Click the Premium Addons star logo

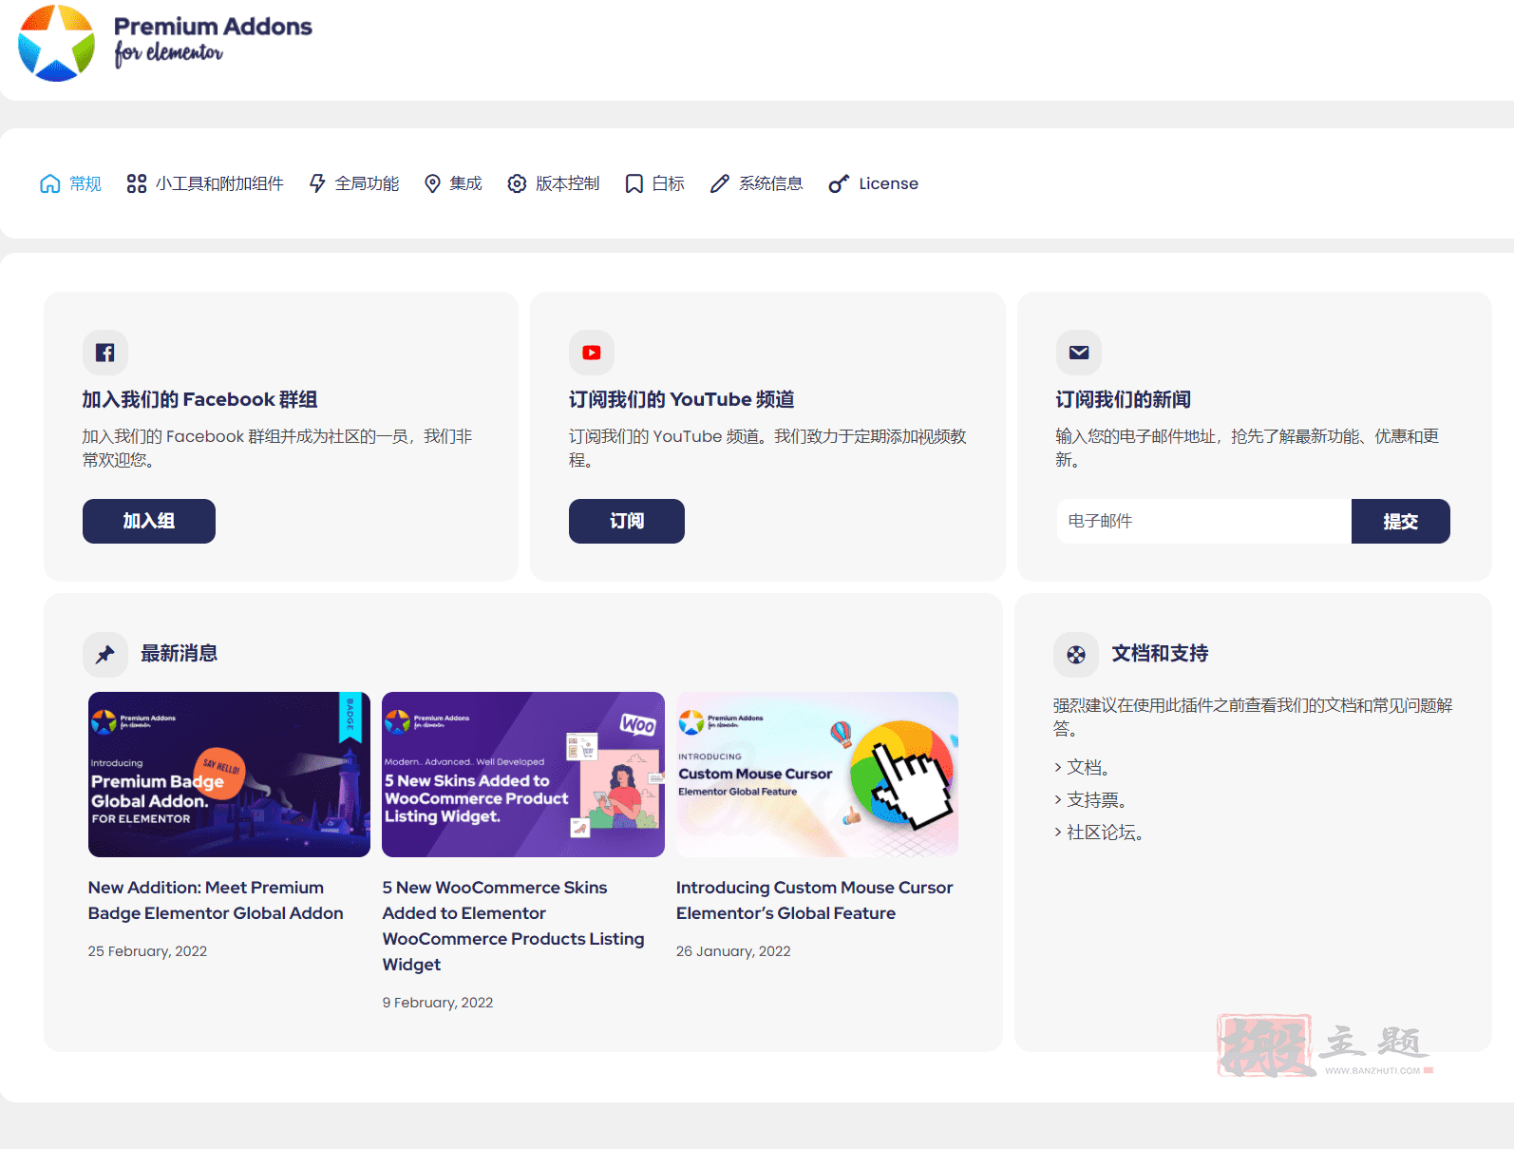coord(57,43)
